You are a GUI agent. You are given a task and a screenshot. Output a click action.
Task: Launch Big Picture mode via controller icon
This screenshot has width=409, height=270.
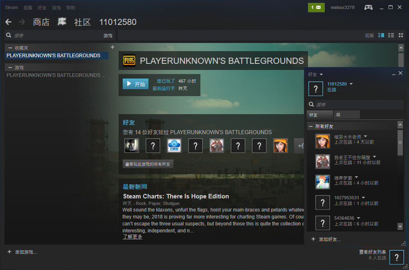pyautogui.click(x=369, y=7)
